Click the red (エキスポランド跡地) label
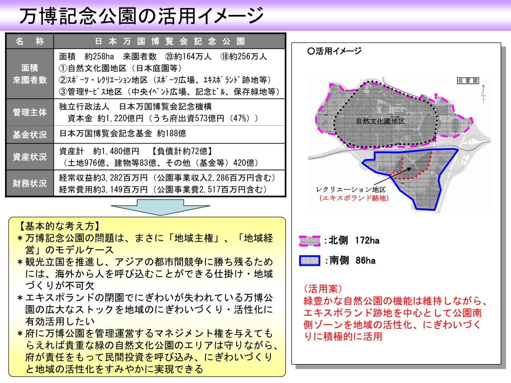The width and height of the screenshot is (511, 383). click(x=354, y=198)
